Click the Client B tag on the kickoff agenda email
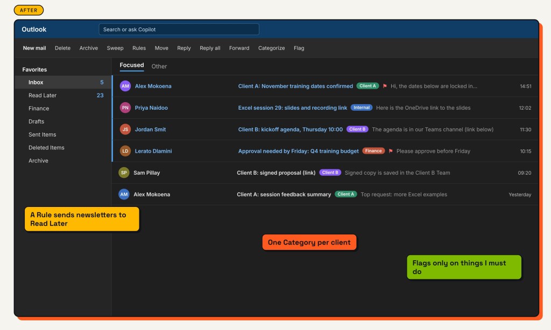551x330 pixels. pos(357,129)
